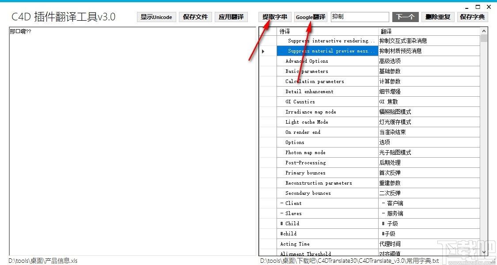Close the translation tool window
This screenshot has height=265, width=497.
(489, 7)
